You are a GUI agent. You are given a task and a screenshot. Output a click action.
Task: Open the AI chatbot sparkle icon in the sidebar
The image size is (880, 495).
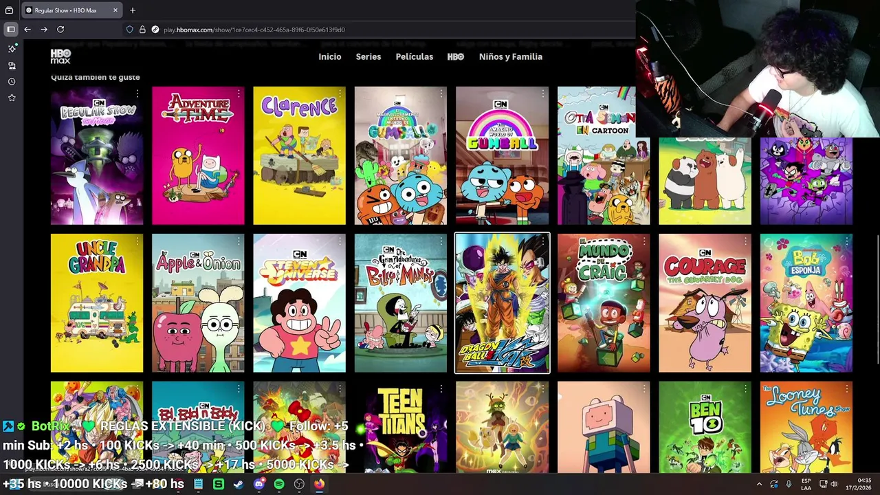(12, 49)
